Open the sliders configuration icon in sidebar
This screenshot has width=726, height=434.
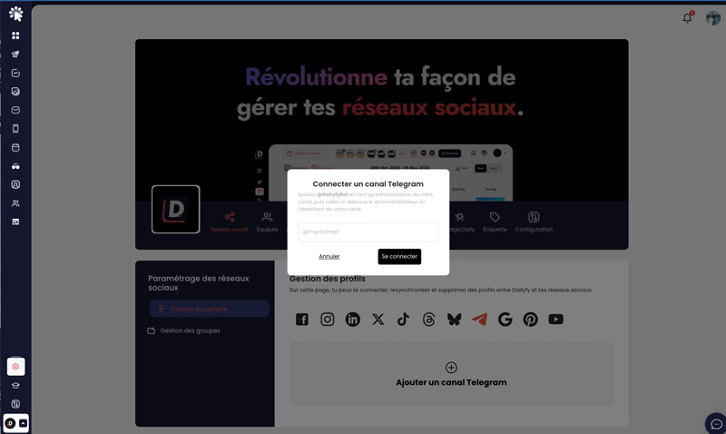coord(15,404)
